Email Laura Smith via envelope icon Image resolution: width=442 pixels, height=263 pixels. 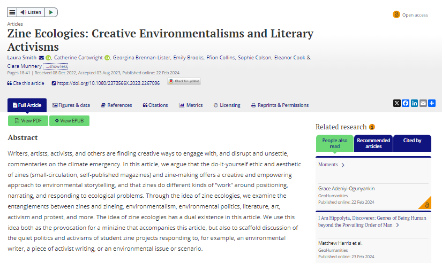click(41, 58)
